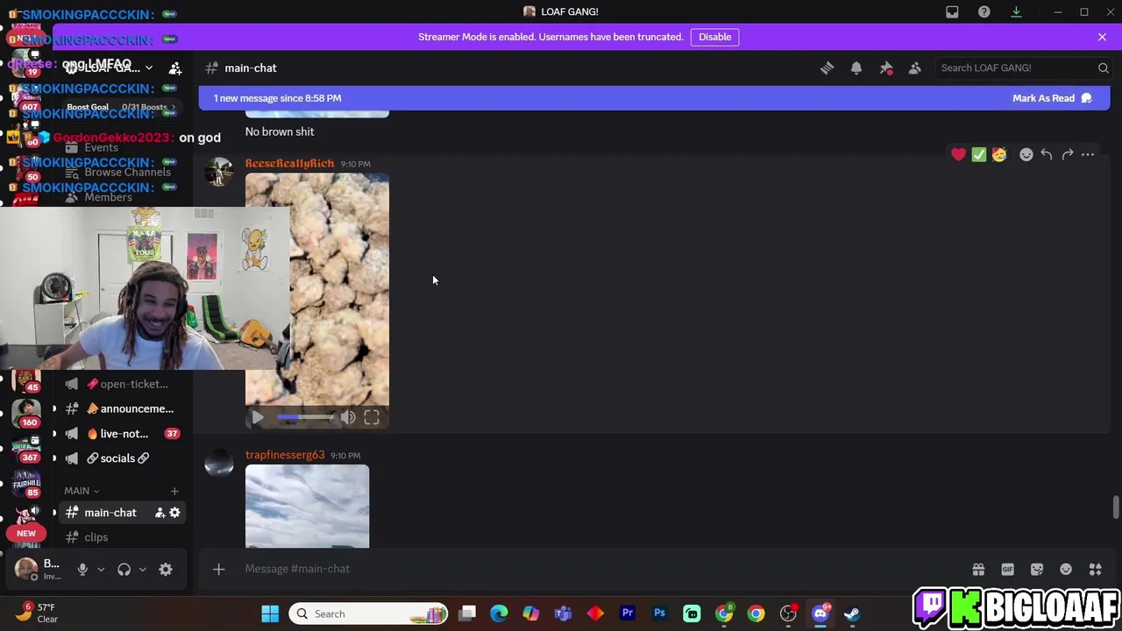Open Discord user settings gear
The height and width of the screenshot is (631, 1122).
click(166, 570)
